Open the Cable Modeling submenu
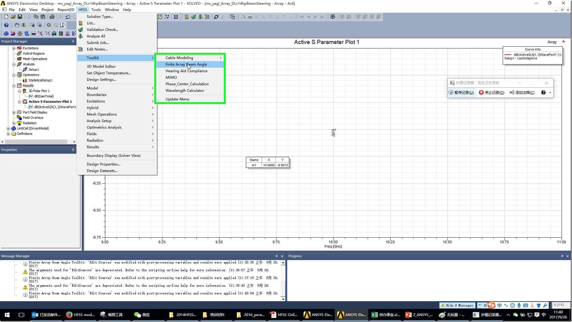Screen dimensions: 572x322 190,58
